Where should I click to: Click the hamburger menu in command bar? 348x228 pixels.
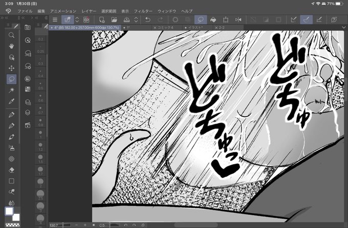(x=55, y=20)
